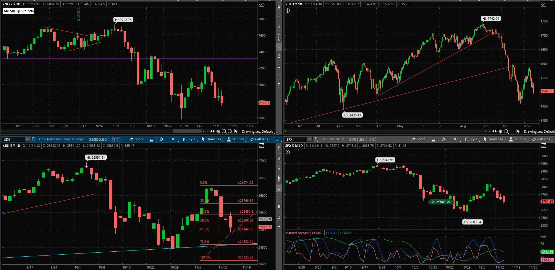The width and height of the screenshot is (555, 270).
Task: Click the Hi: 7728.75 price bubble
Action: point(123,20)
